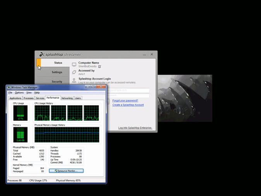
Task: Minimize the Splashtop Streamer window
Action: [145, 55]
